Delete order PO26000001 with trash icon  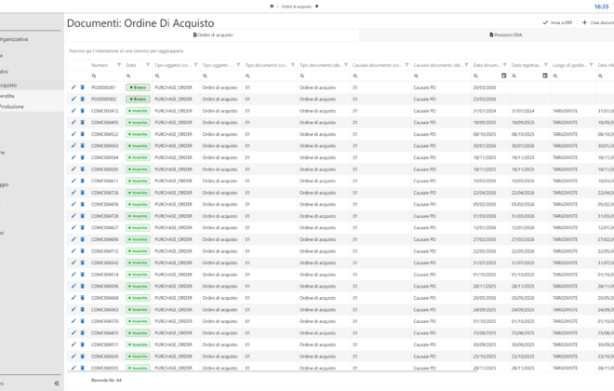click(x=82, y=88)
